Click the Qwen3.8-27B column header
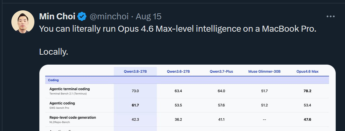The image size is (345, 131). 135,72
